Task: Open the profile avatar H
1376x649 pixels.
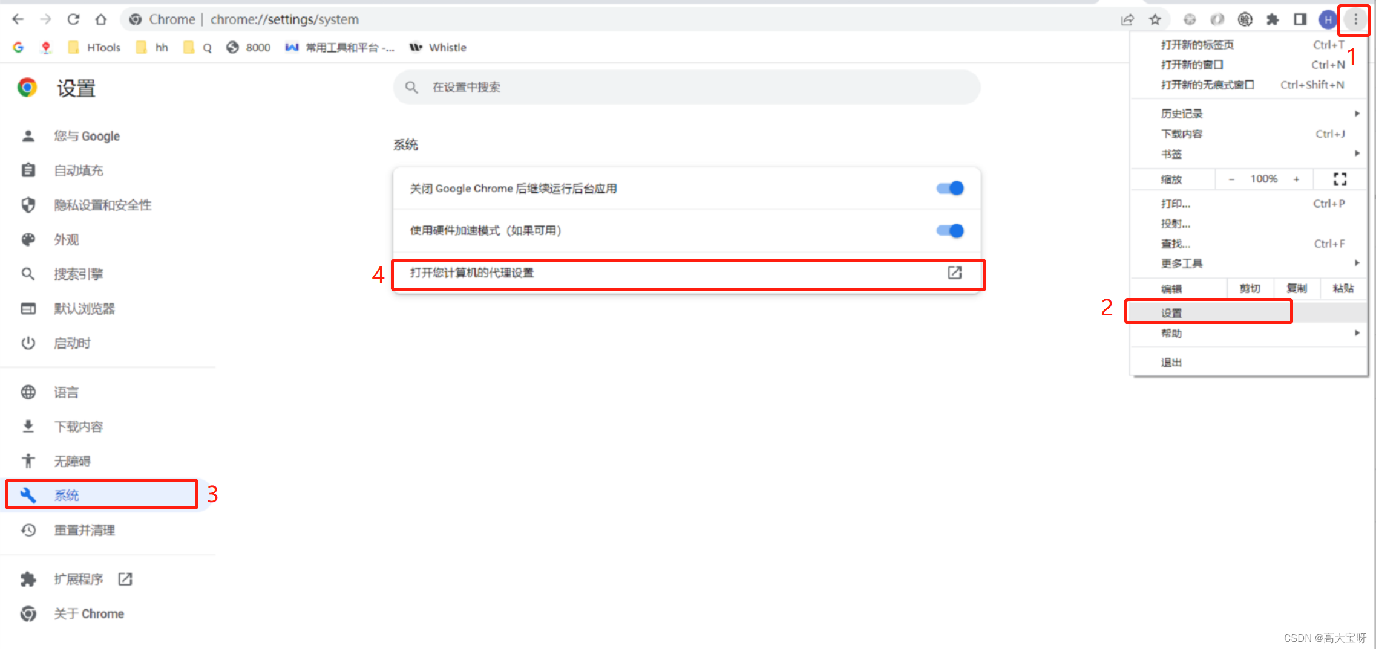Action: 1328,20
